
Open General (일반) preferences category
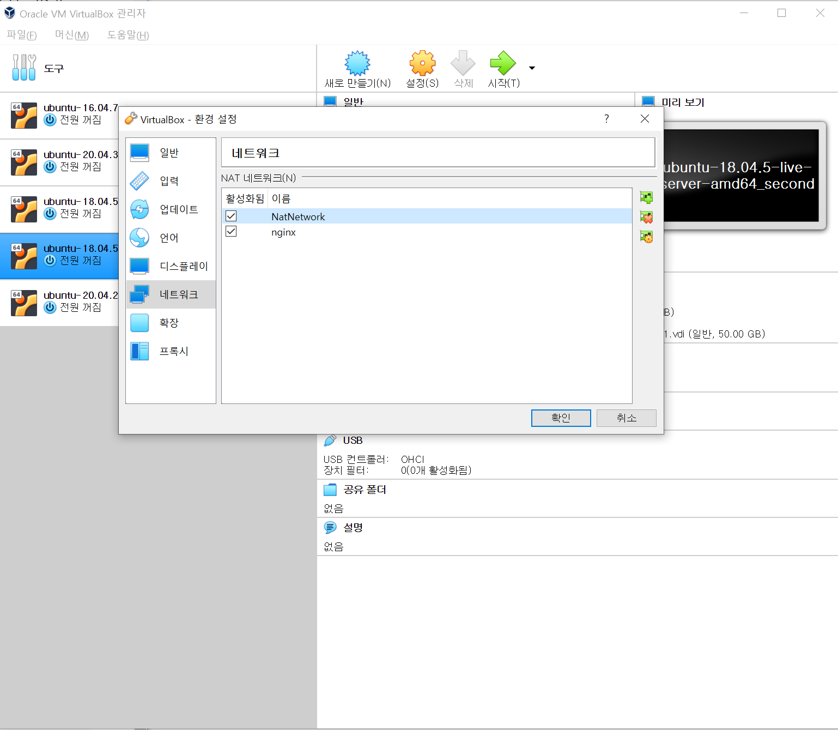coord(171,153)
